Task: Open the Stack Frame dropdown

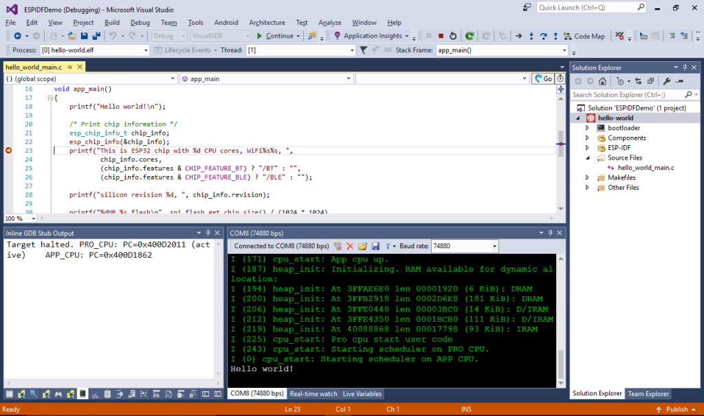Action: pos(564,50)
